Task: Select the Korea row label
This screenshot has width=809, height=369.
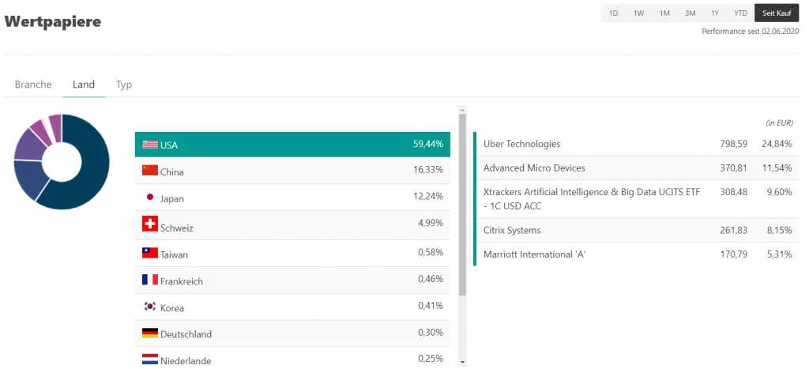Action: (x=172, y=309)
